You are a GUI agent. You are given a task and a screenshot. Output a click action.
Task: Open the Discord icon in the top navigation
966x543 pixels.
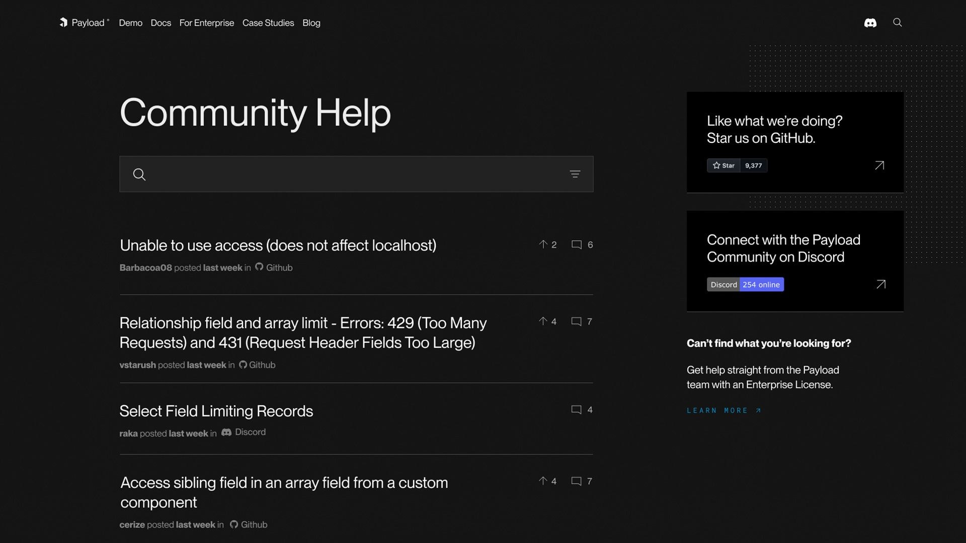tap(870, 23)
